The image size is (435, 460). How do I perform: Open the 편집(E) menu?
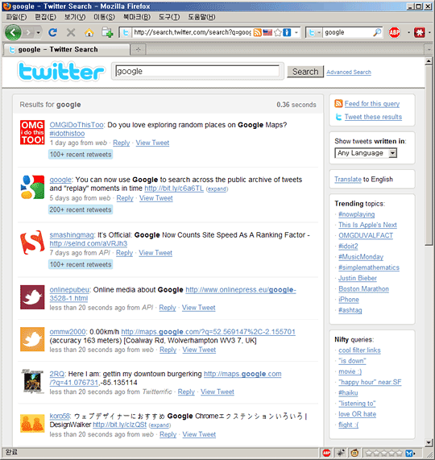point(45,17)
